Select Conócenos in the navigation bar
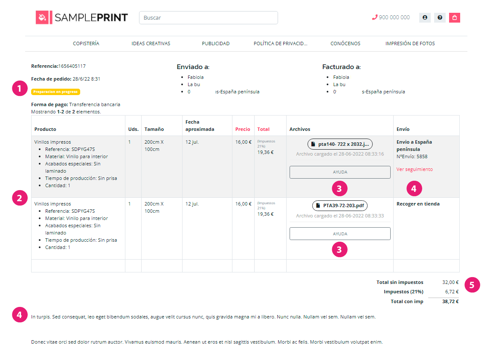493x353 pixels. pos(345,43)
